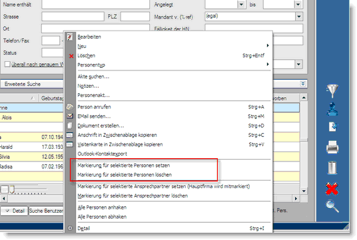Choose Detail entry at menu bottom
This screenshot has height=240, width=357.
(x=174, y=228)
